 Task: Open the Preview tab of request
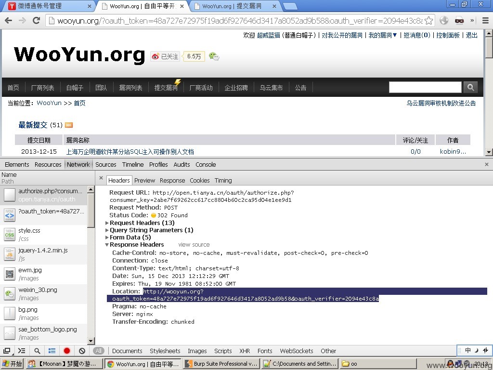coord(144,180)
